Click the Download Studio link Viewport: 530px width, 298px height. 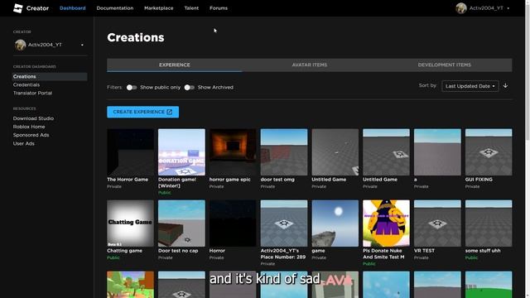coord(33,118)
